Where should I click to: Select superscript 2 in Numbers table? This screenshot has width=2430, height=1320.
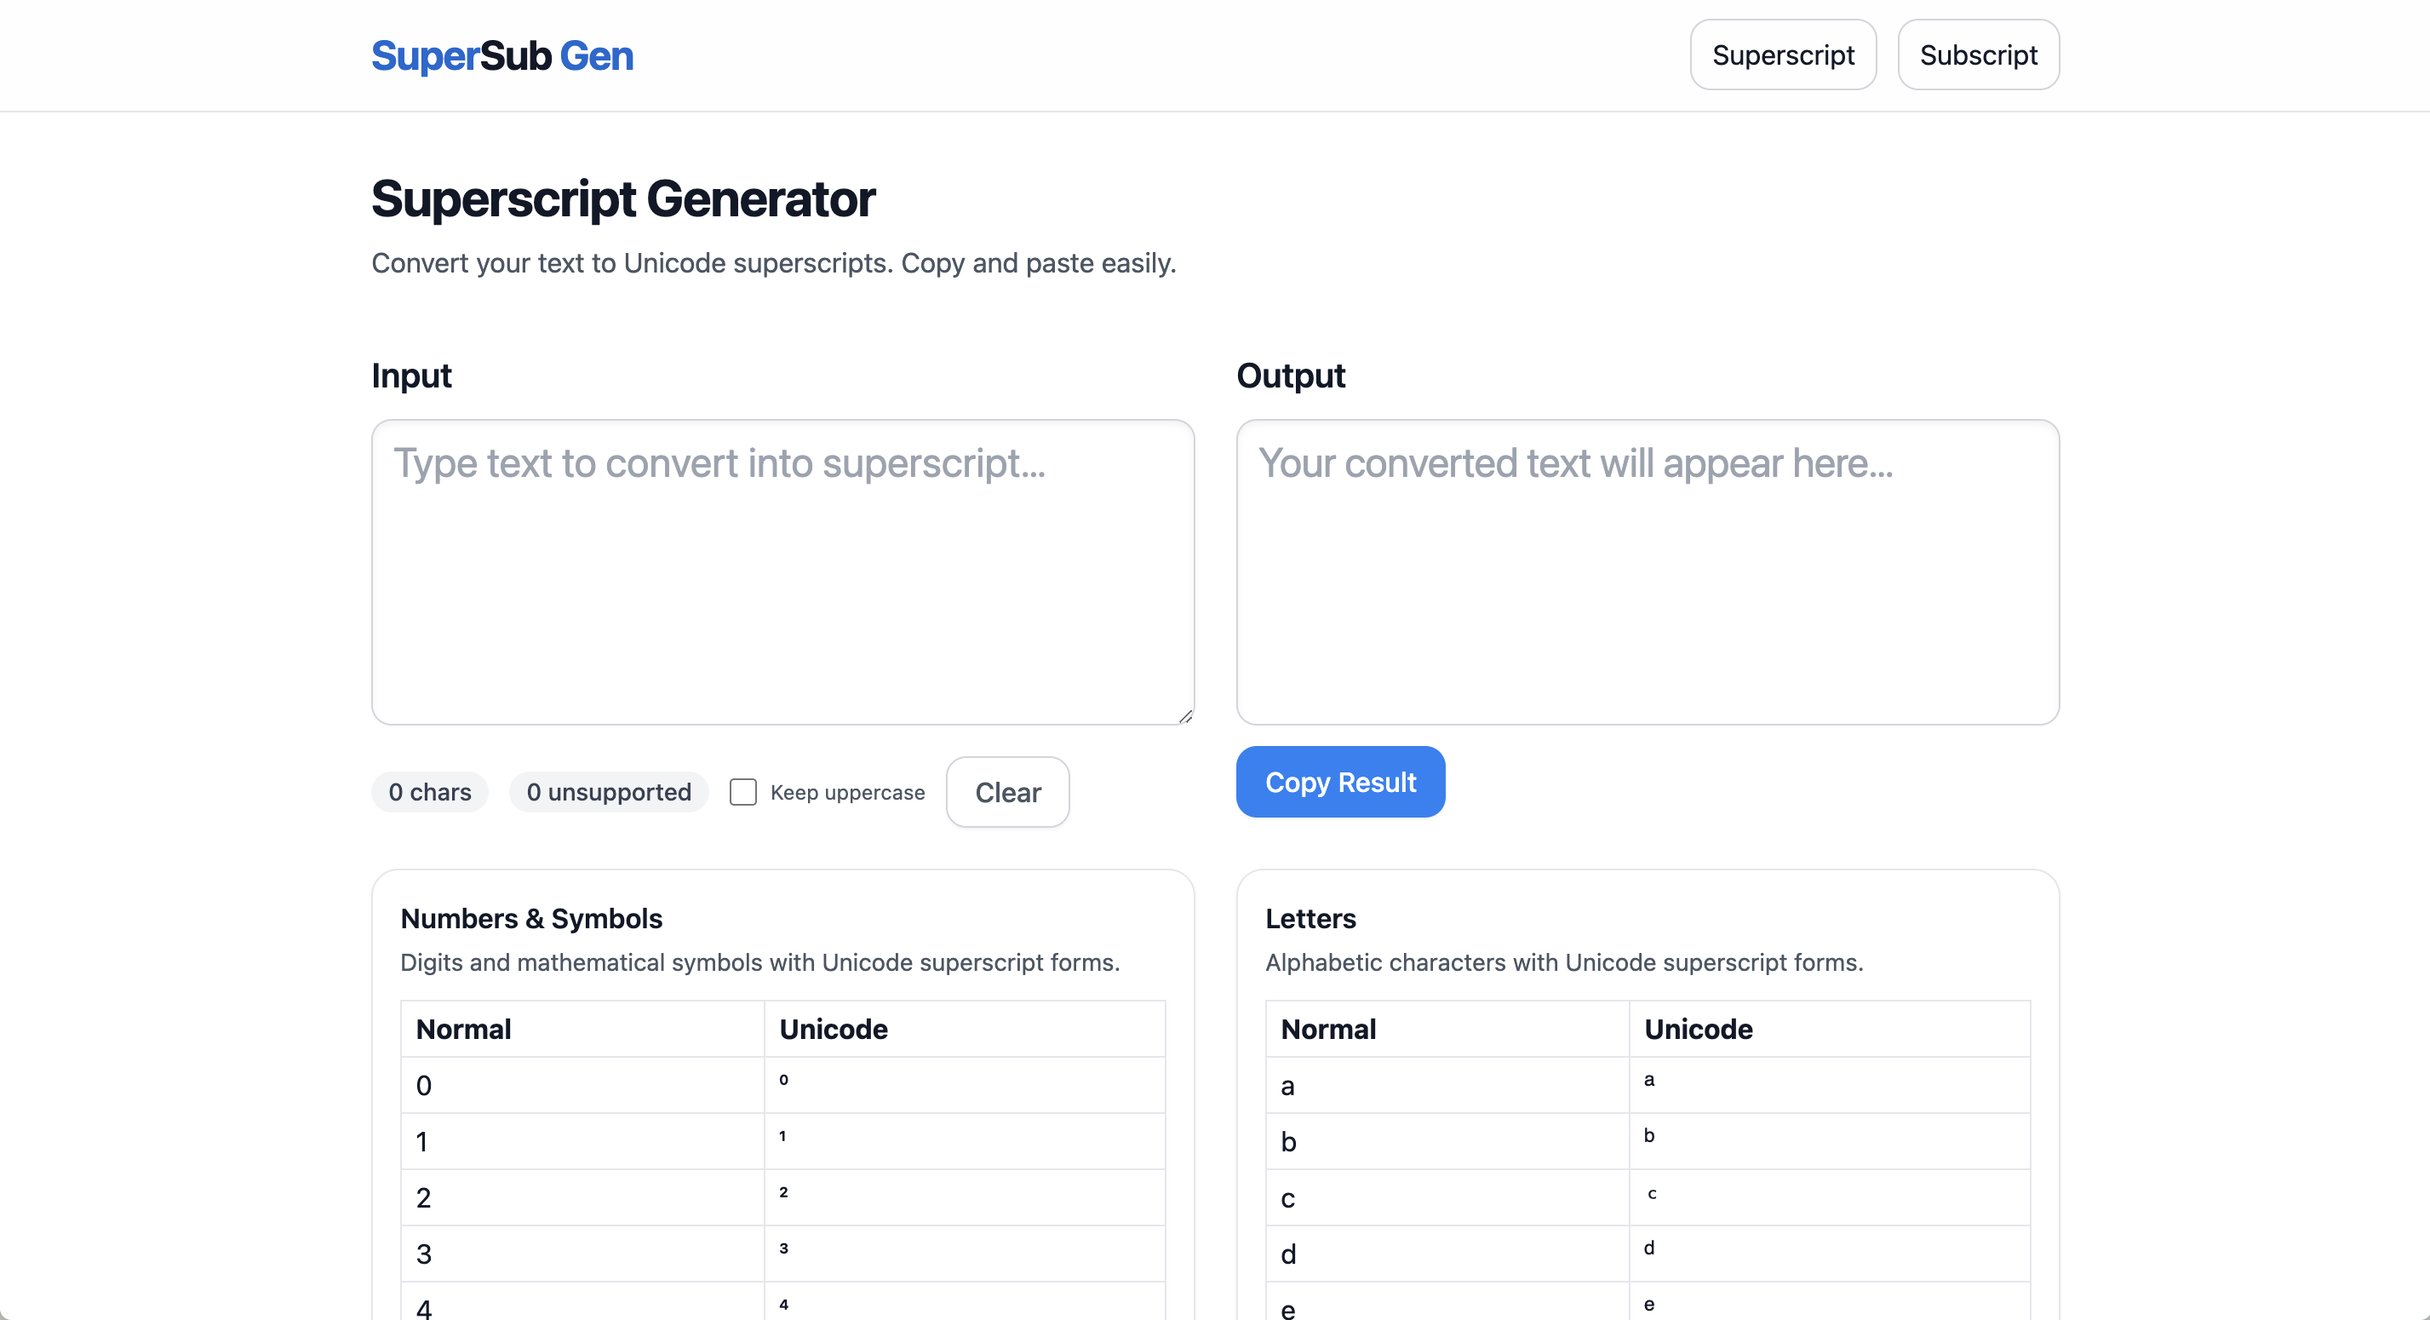[x=784, y=1191]
